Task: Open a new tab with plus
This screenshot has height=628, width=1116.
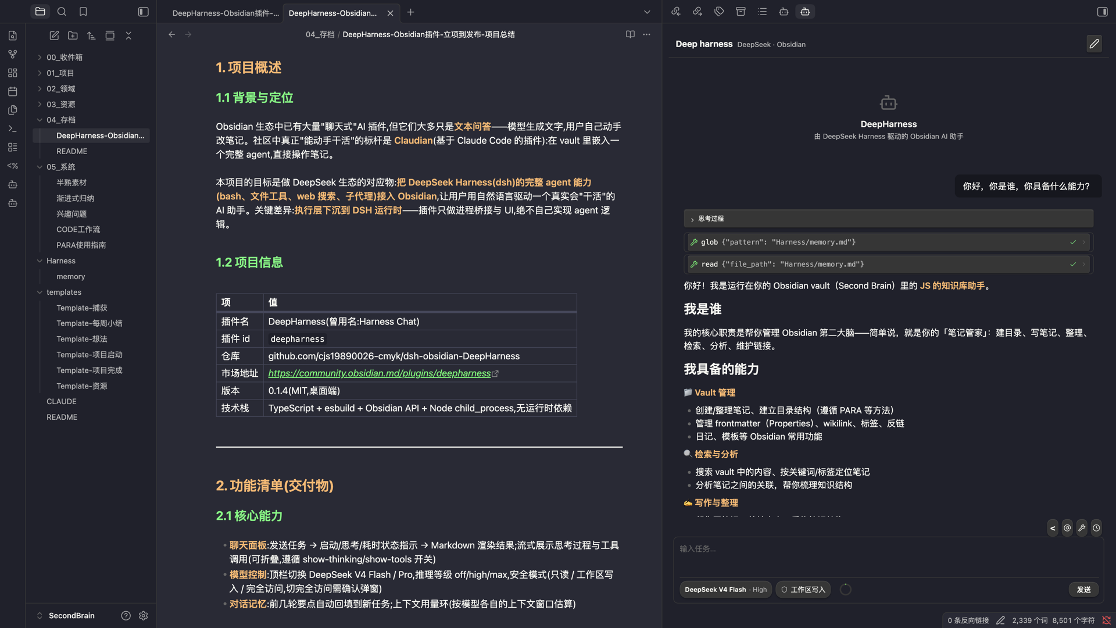Action: pos(411,12)
